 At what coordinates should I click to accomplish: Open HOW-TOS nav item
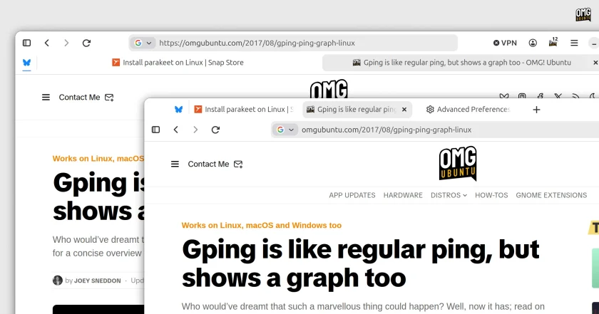[x=491, y=195]
